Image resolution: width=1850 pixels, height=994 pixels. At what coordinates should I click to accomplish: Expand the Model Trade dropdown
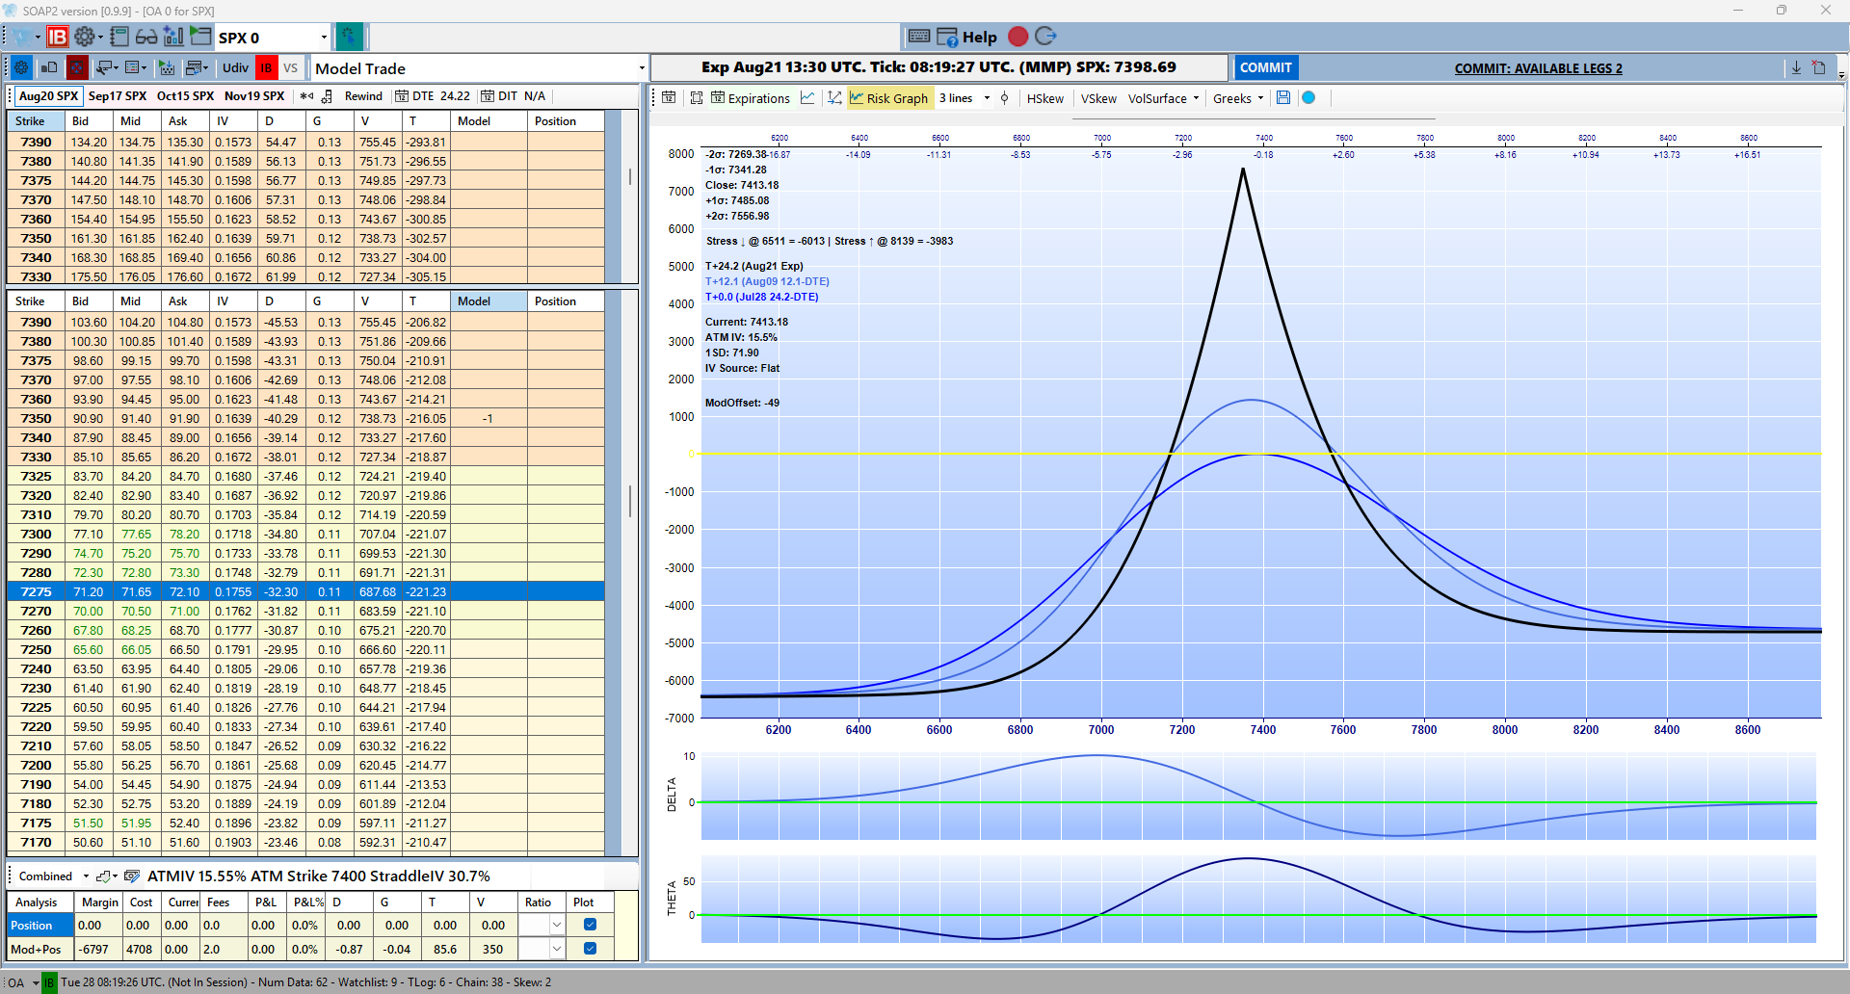pyautogui.click(x=642, y=68)
